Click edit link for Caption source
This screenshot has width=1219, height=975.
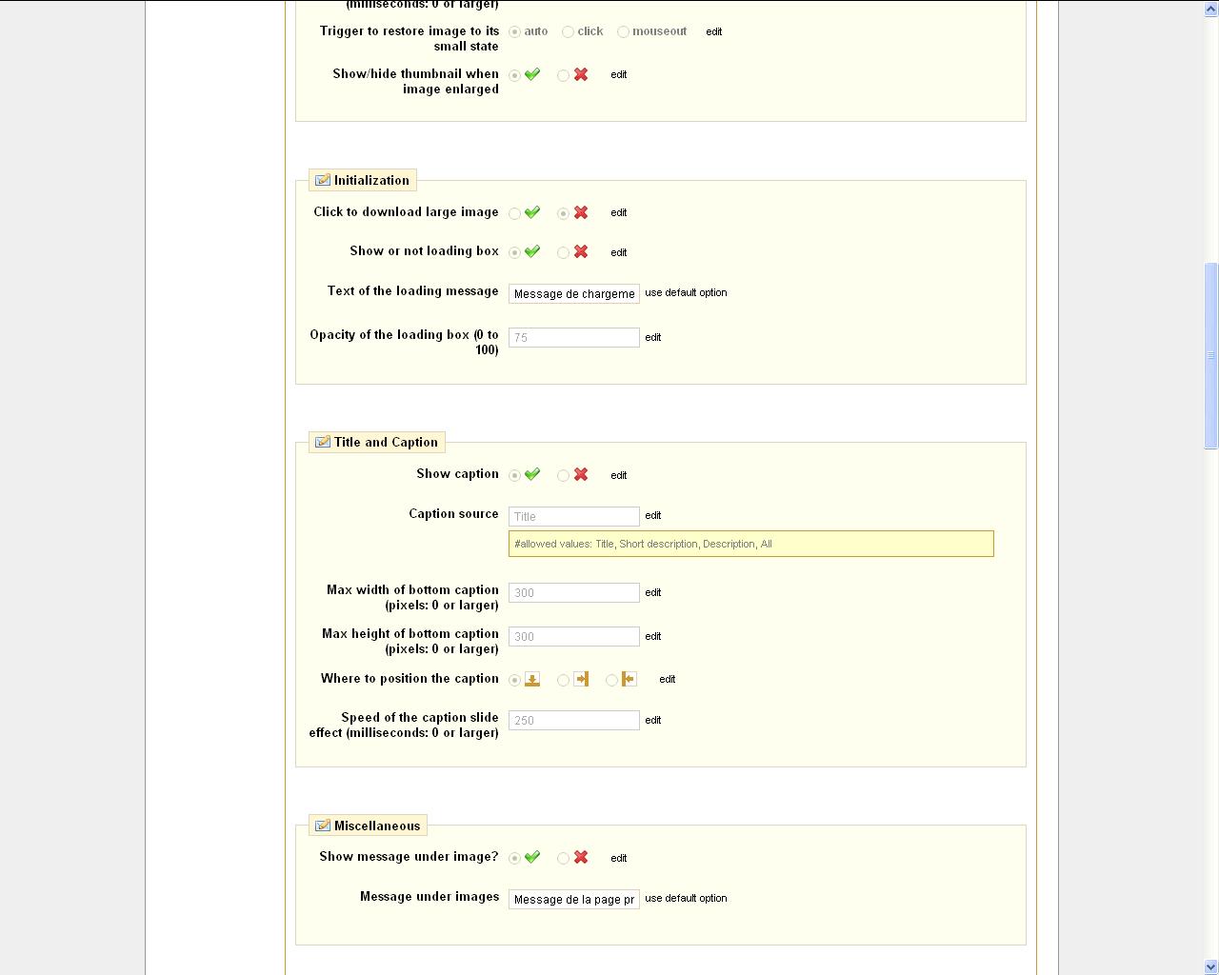tap(652, 515)
